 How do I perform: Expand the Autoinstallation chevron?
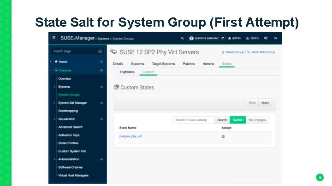pos(54,159)
